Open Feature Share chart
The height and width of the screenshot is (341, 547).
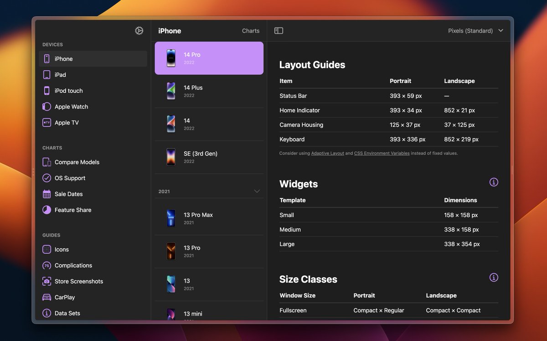(93, 210)
